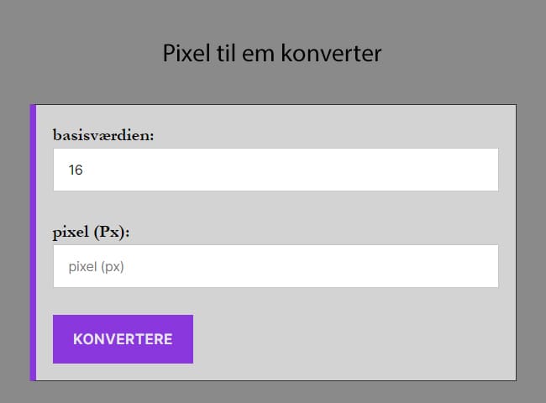Click the gap between the two input fields
The height and width of the screenshot is (403, 546).
tap(276, 210)
